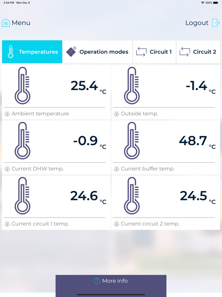Image resolution: width=222 pixels, height=297 pixels.
Task: Click the Current circuit 1 temp. label
Action: click(x=40, y=224)
